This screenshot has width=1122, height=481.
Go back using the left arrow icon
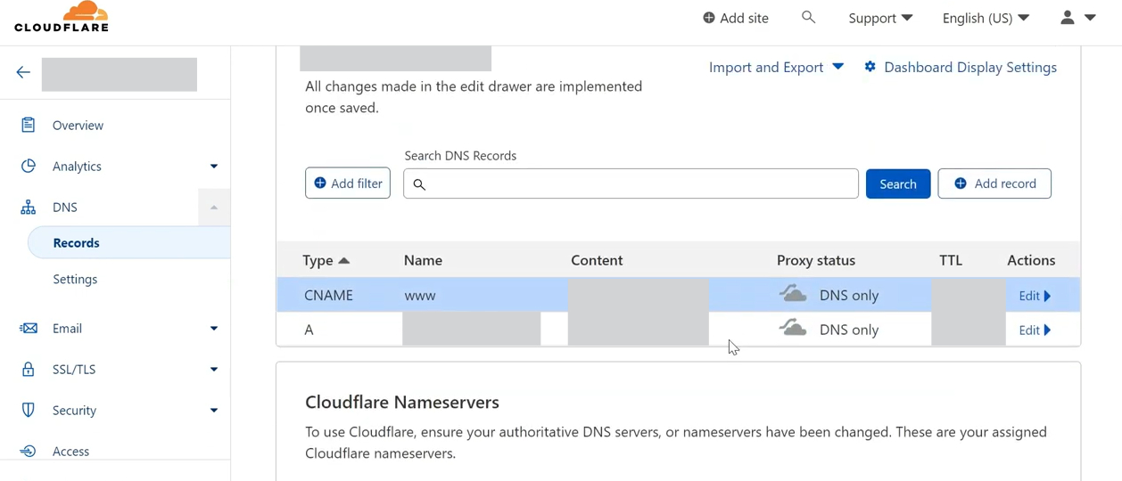pyautogui.click(x=23, y=73)
